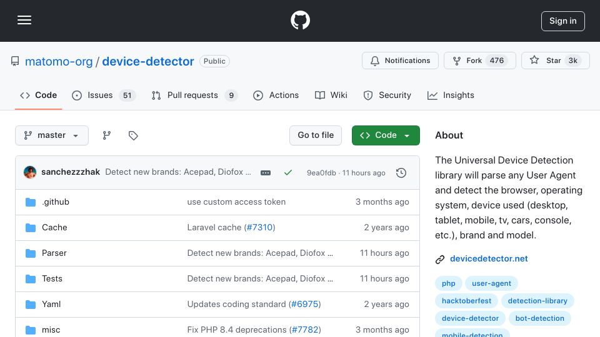This screenshot has height=337, width=600.
Task: Go to GitHub homepage via Octocat logo
Action: (300, 20)
